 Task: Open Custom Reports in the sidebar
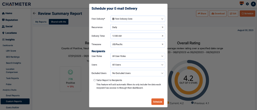[x=14, y=101]
